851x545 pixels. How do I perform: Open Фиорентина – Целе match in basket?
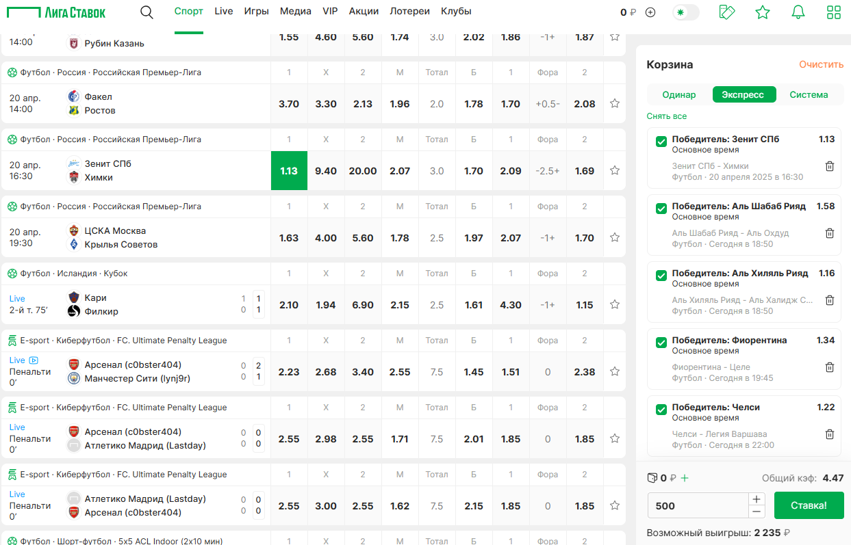coord(711,367)
